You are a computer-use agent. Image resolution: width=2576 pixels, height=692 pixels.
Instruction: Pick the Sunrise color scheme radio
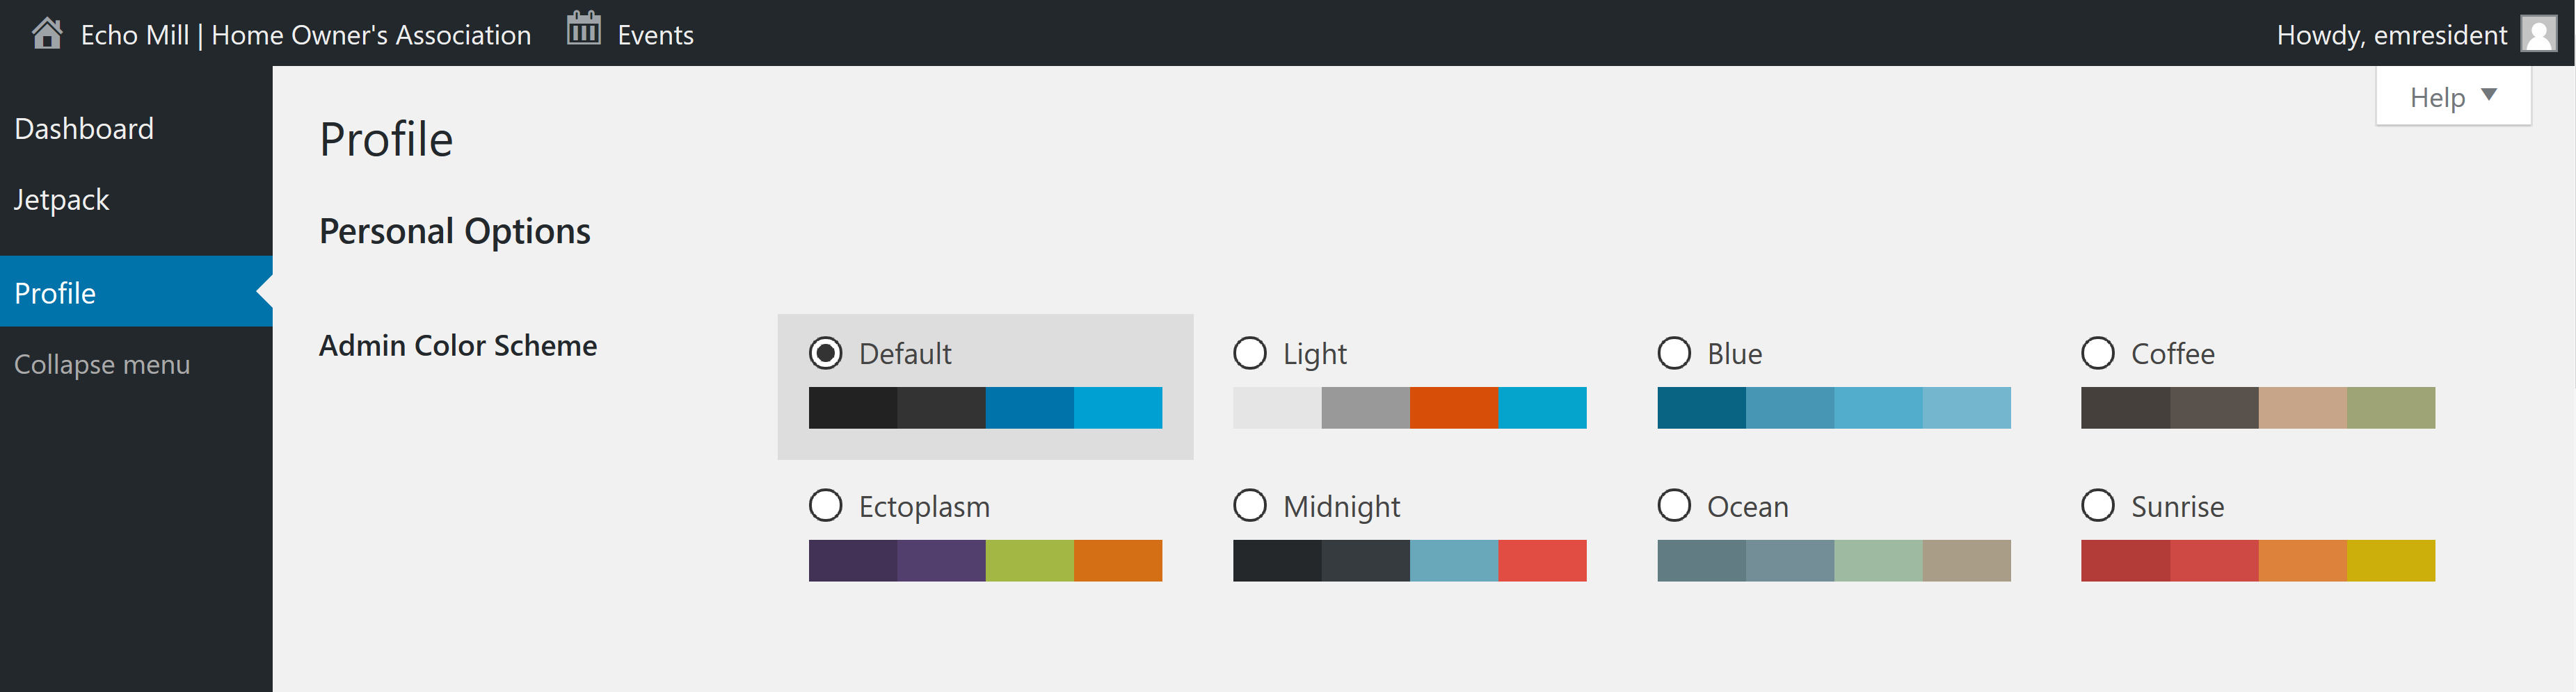pos(2098,505)
